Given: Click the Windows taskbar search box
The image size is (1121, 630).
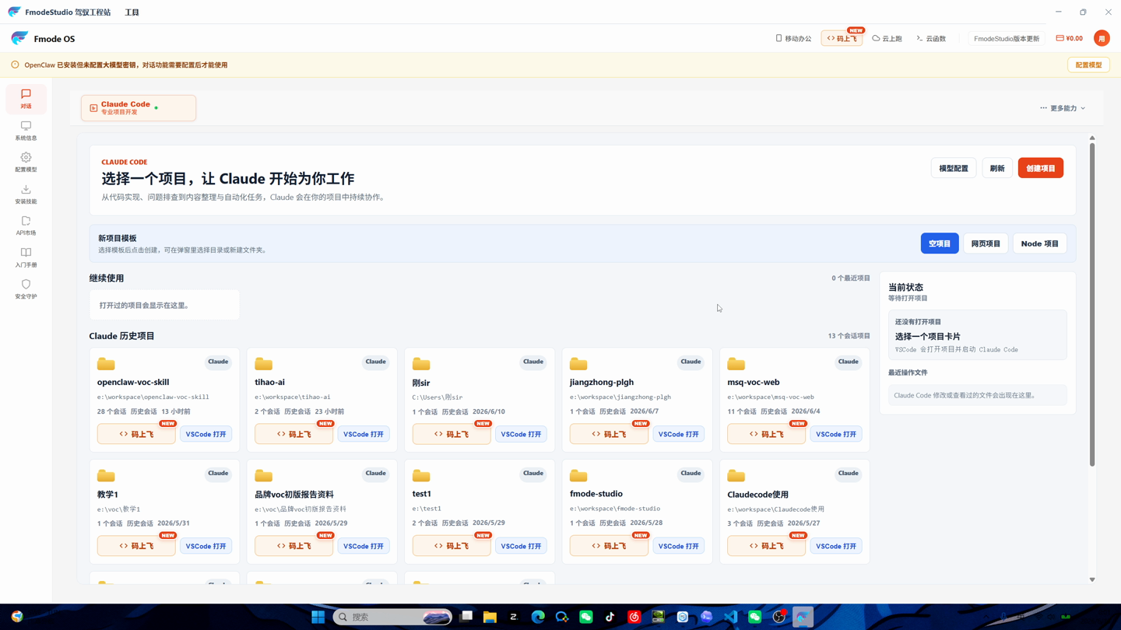Looking at the screenshot, I should [393, 617].
